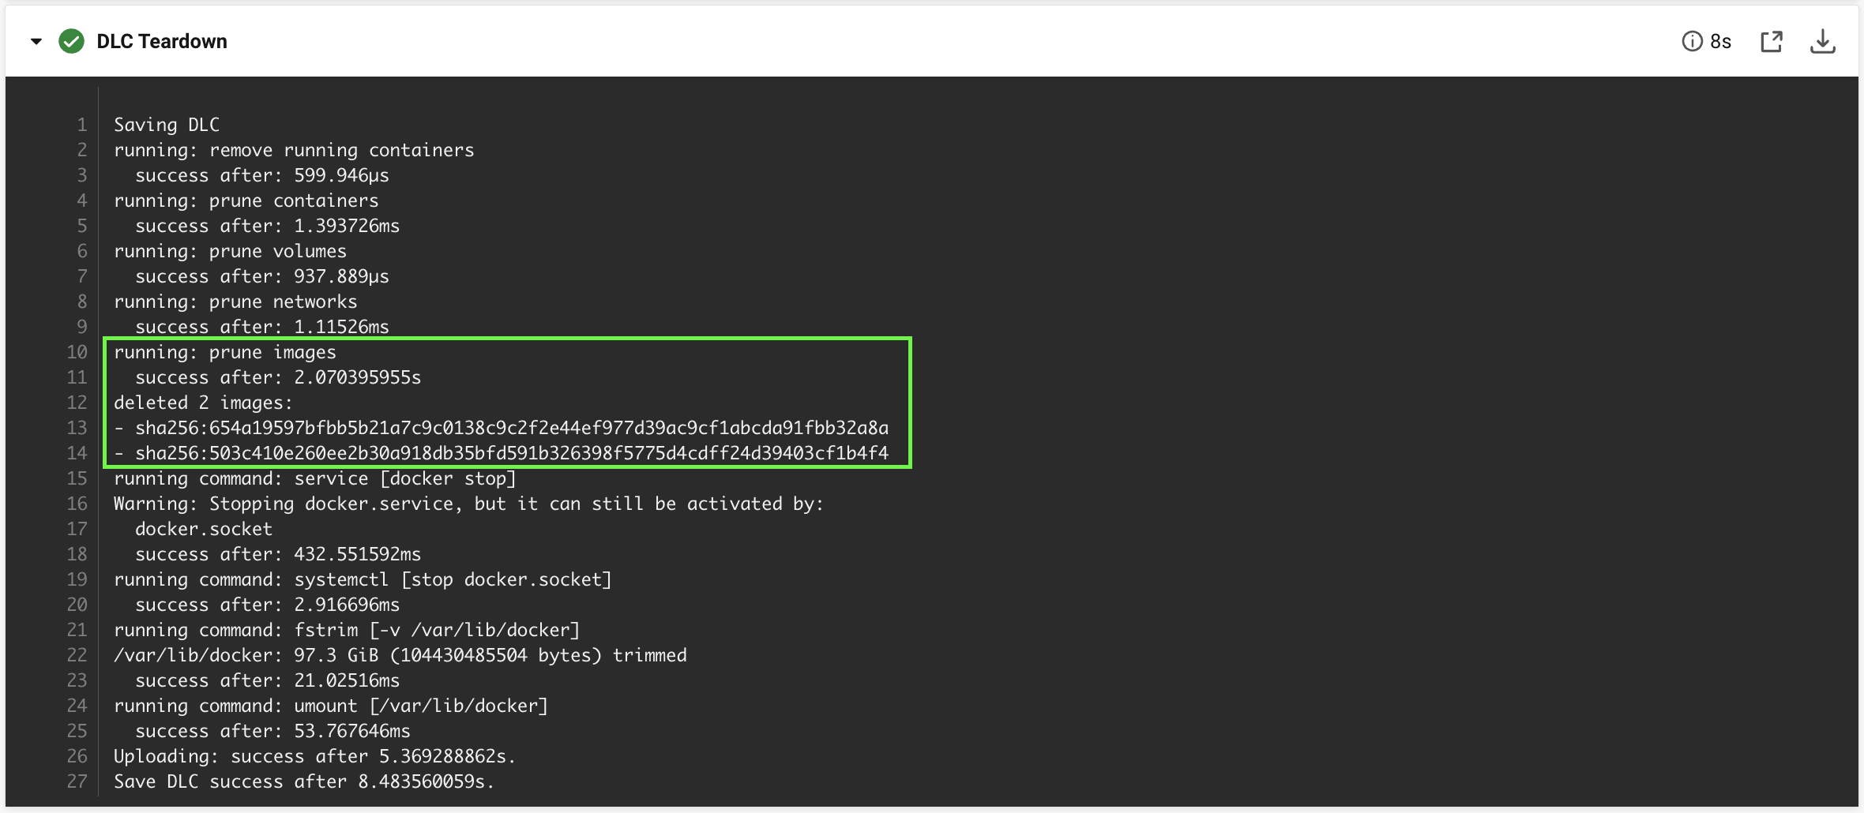This screenshot has width=1864, height=813.
Task: Click line number 14 in the gutter
Action: 77,453
